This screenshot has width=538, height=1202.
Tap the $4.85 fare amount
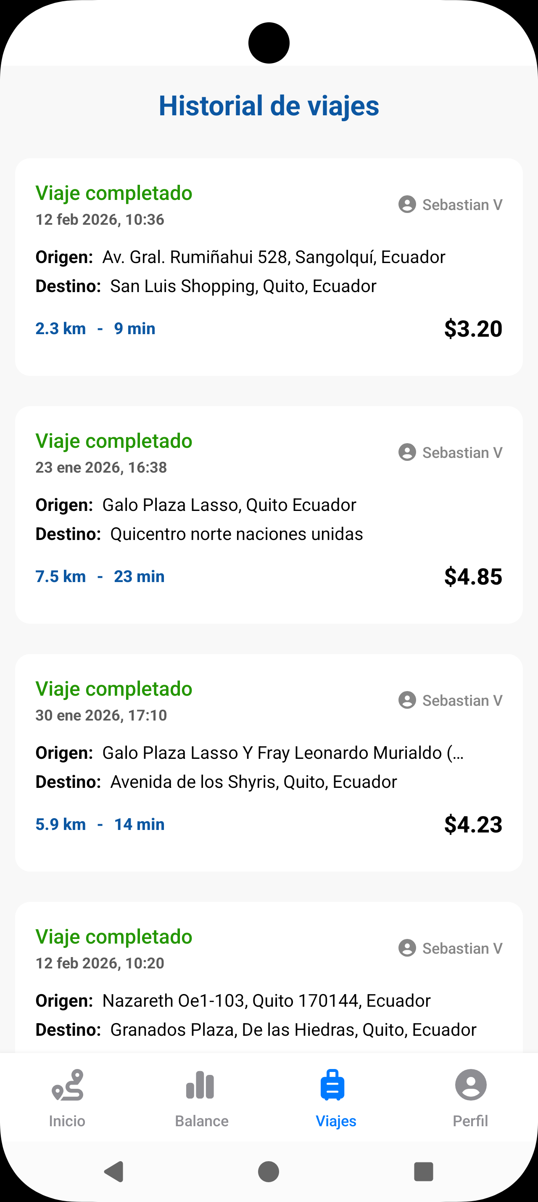tap(473, 576)
